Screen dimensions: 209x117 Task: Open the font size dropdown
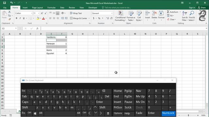point(39,13)
